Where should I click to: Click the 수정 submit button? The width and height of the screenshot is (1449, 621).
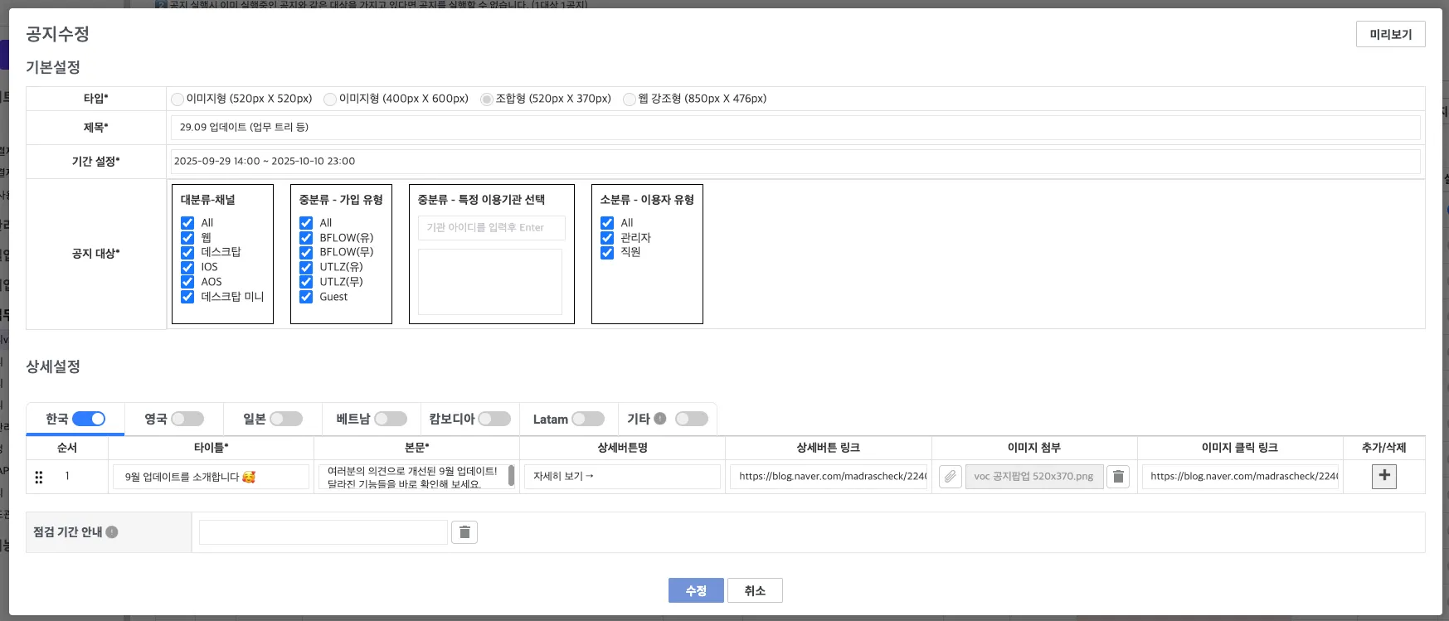coord(695,590)
